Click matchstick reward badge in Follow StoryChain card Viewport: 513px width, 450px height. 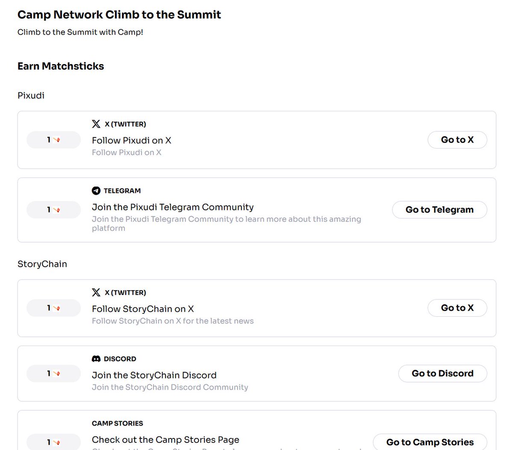53,308
